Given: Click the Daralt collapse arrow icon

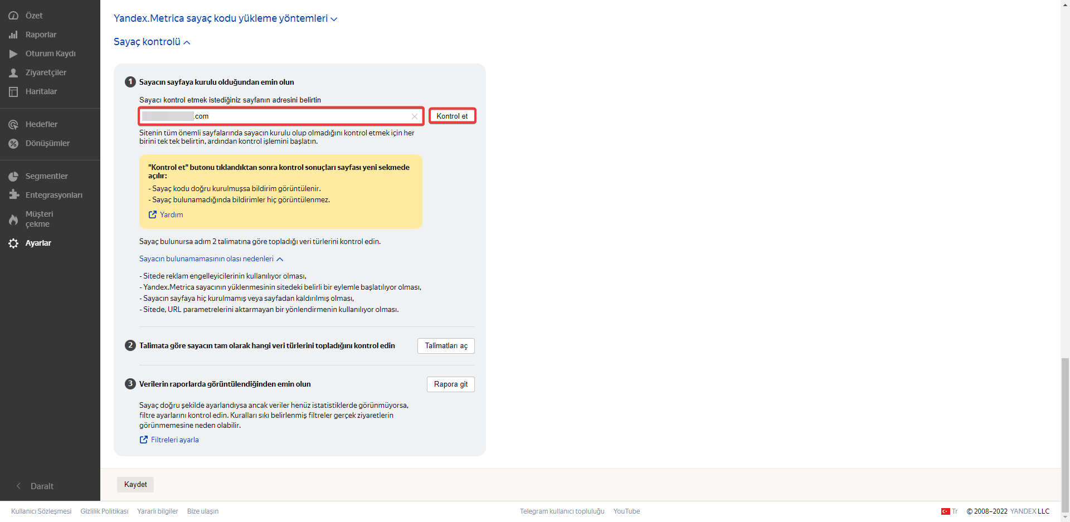Looking at the screenshot, I should [x=18, y=486].
